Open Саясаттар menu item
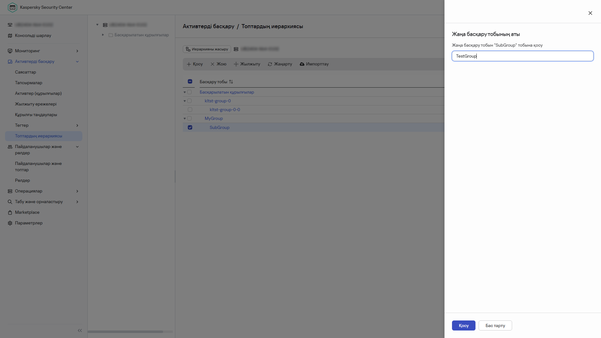Screen dimensions: 601x338 [25, 72]
